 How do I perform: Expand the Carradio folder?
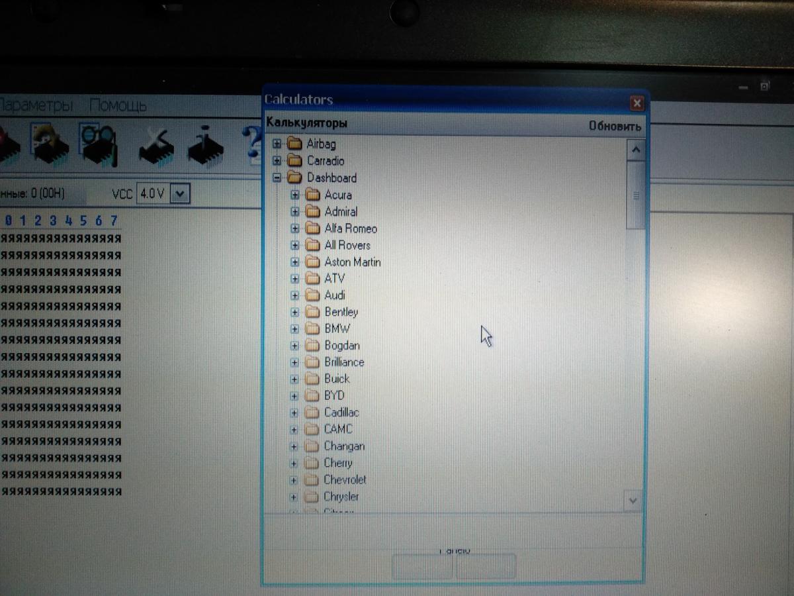pyautogui.click(x=277, y=161)
